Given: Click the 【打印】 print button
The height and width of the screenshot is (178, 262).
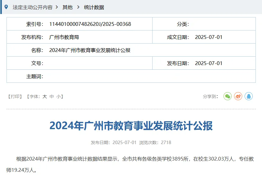Looking at the screenshot, I should click(15, 96).
